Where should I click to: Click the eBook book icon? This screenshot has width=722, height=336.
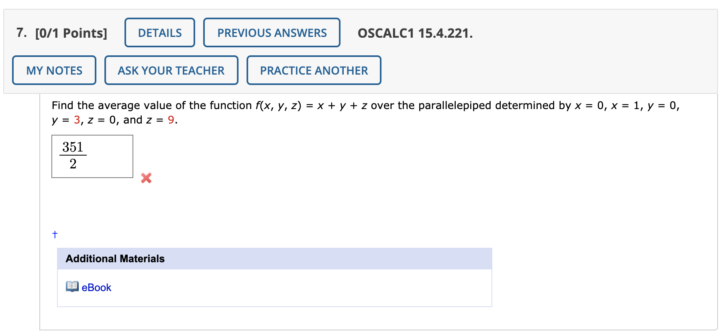click(72, 286)
